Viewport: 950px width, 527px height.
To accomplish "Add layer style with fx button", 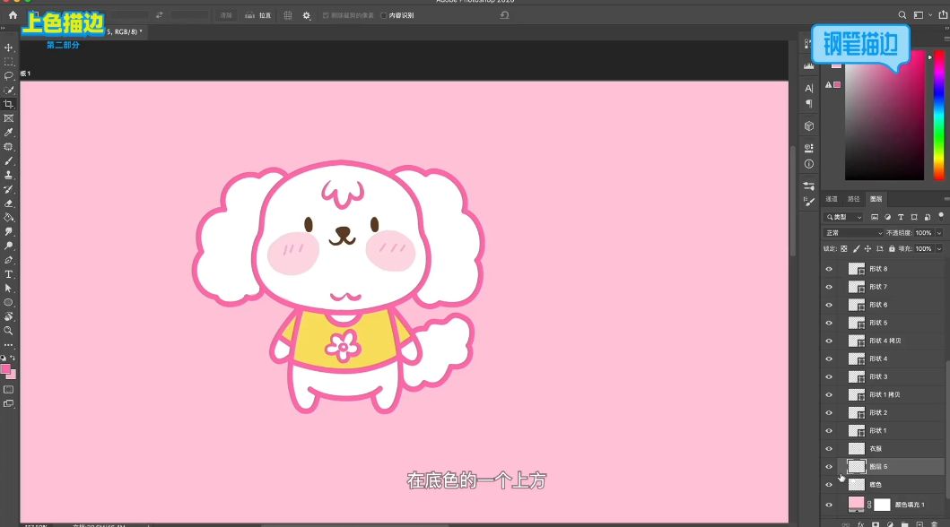I will [x=861, y=524].
